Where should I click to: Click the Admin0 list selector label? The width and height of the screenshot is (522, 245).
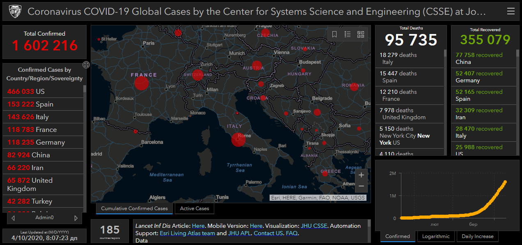44,218
